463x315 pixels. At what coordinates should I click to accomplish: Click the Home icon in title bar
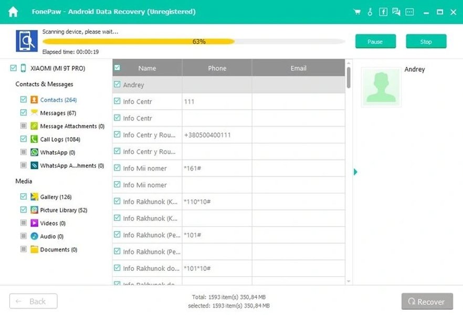13,12
